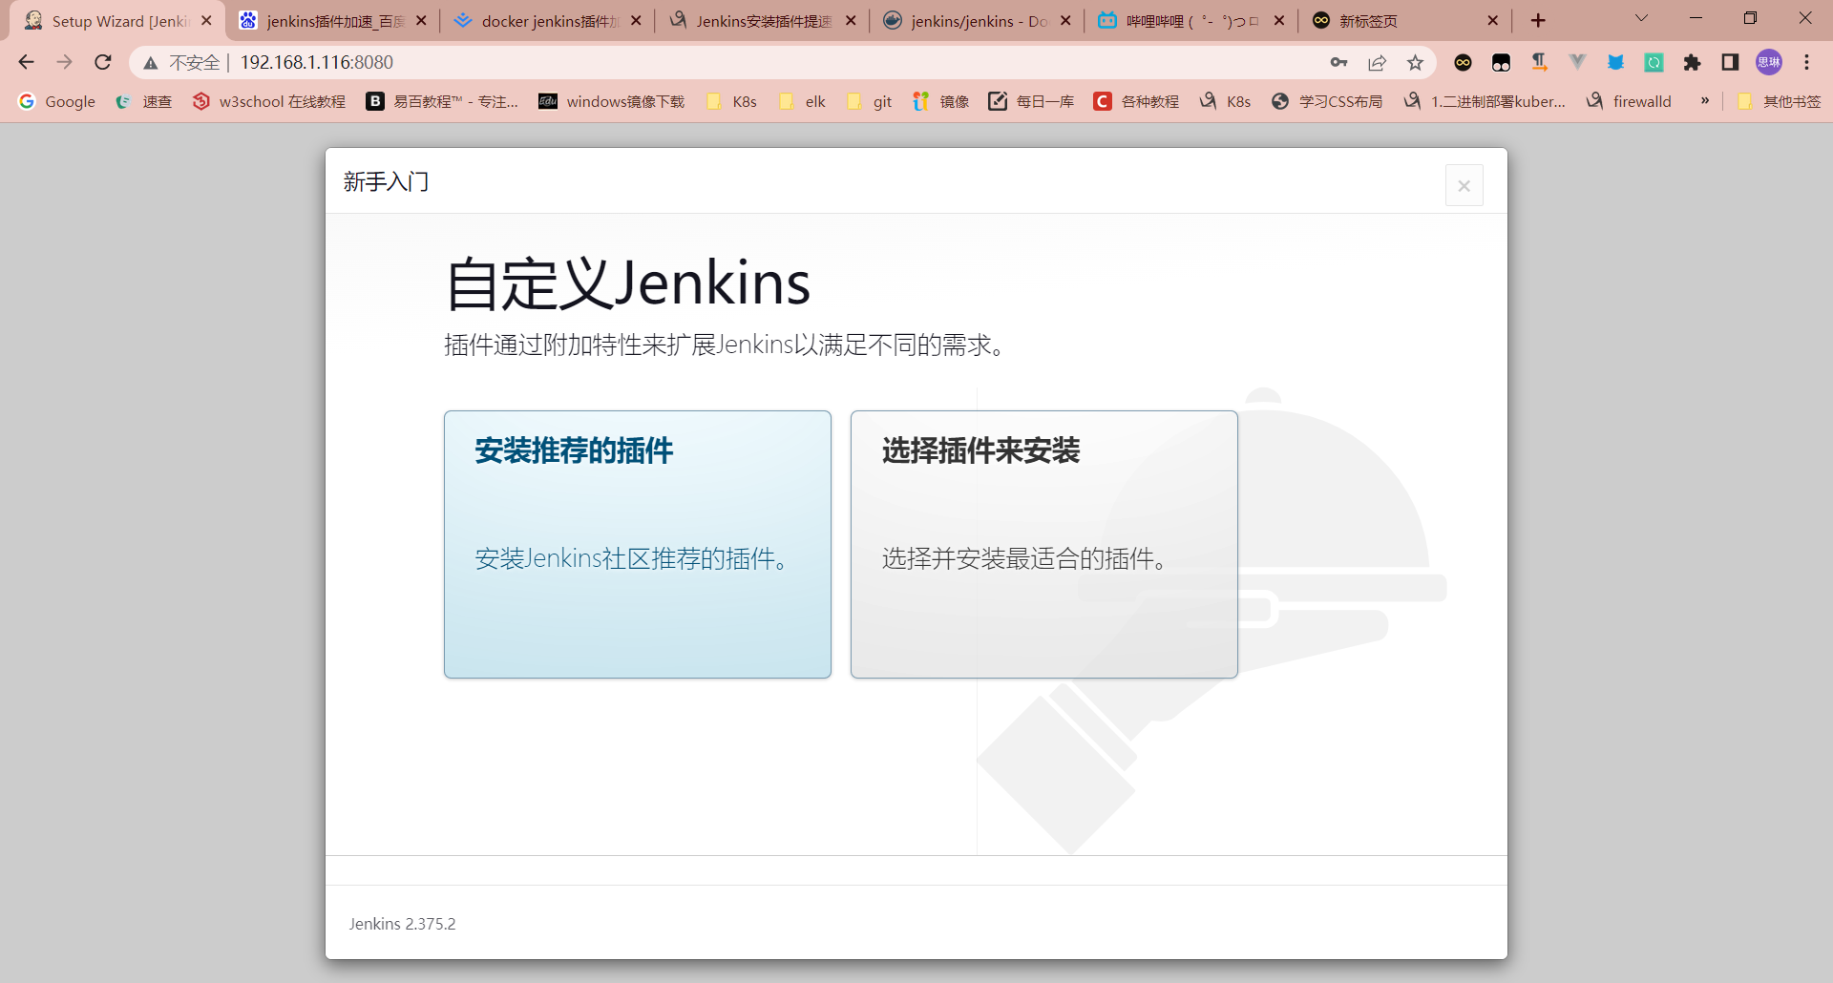Click the 插件通过附加特性来扩展Jenkins description text

[x=727, y=345]
